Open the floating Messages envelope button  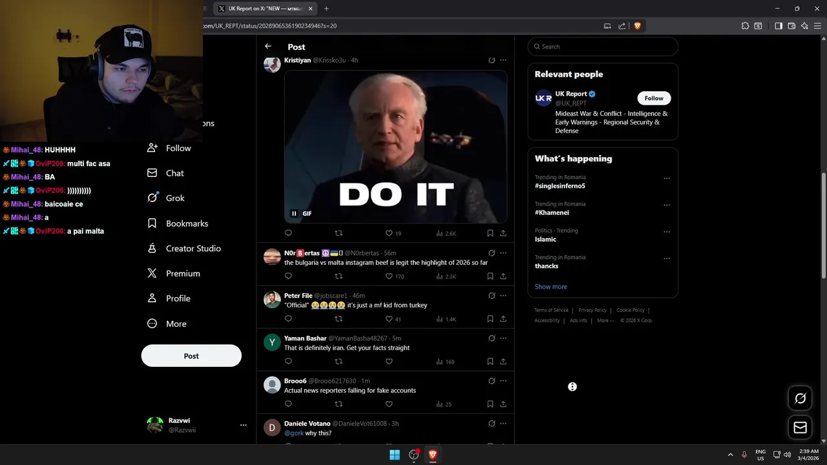coord(801,428)
